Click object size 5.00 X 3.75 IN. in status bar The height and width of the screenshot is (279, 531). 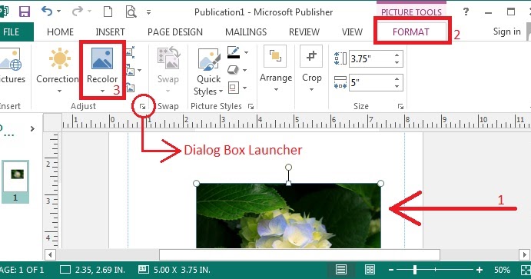174,270
